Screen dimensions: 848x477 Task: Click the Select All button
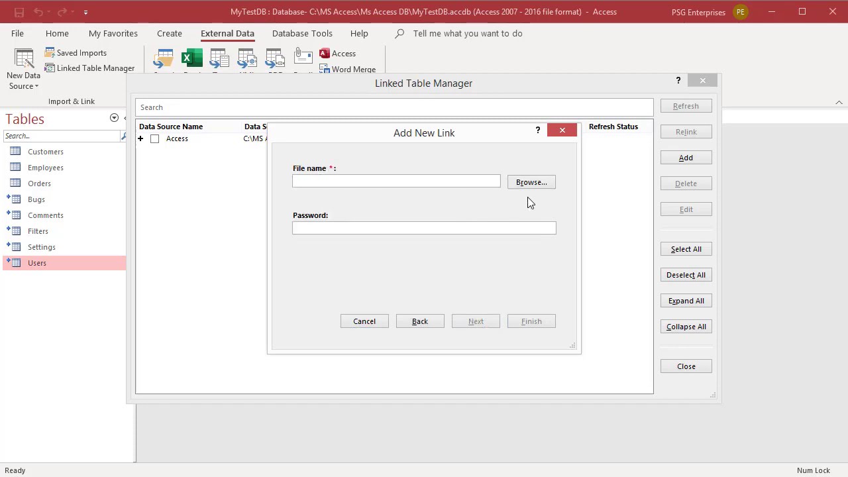[x=686, y=249]
